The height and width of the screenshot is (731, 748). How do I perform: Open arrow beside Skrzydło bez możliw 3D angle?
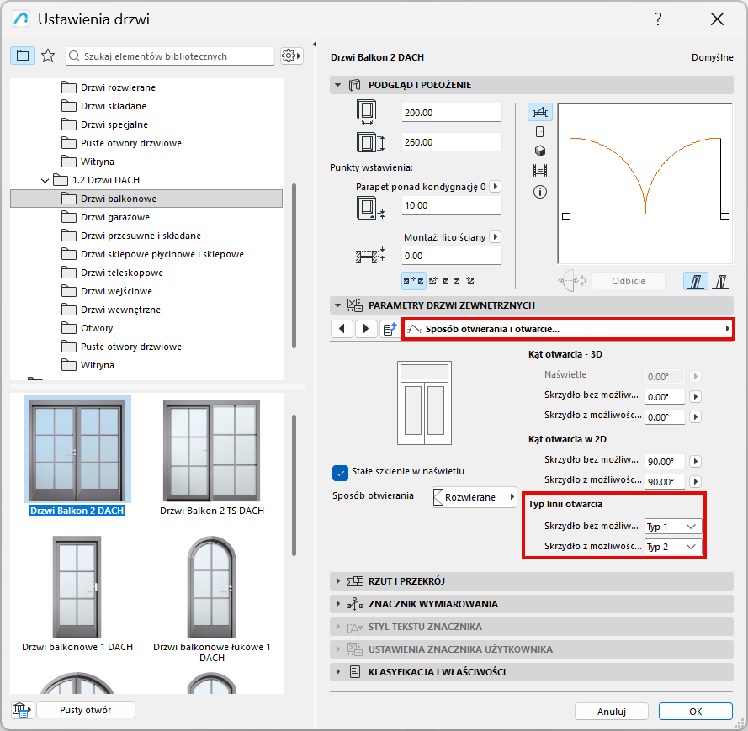(696, 396)
